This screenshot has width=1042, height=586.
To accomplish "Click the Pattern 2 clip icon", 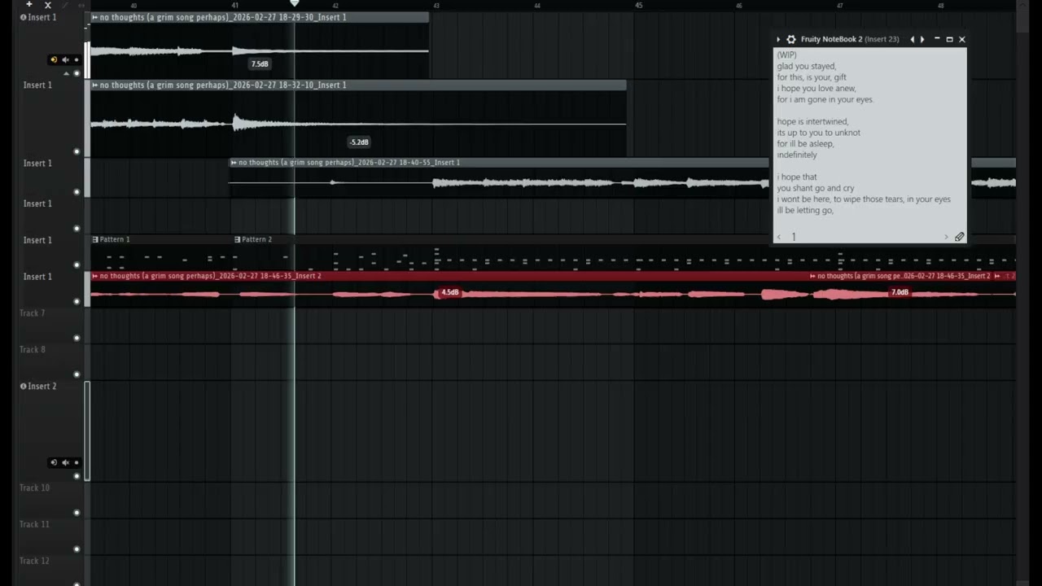I will [238, 239].
